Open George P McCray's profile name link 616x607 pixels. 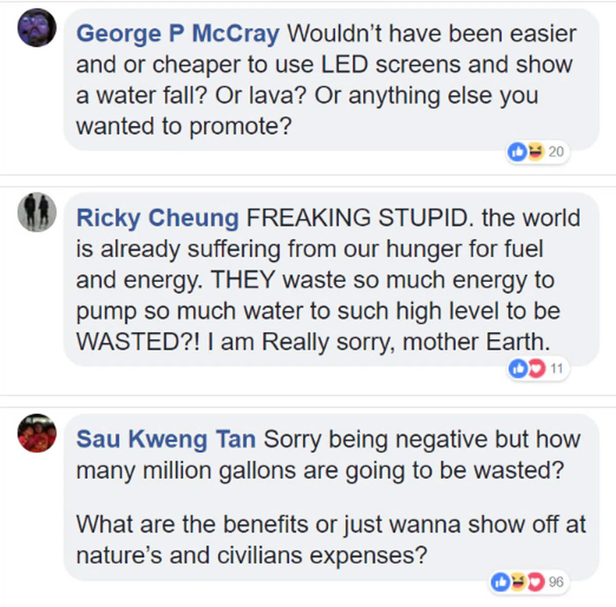click(178, 34)
